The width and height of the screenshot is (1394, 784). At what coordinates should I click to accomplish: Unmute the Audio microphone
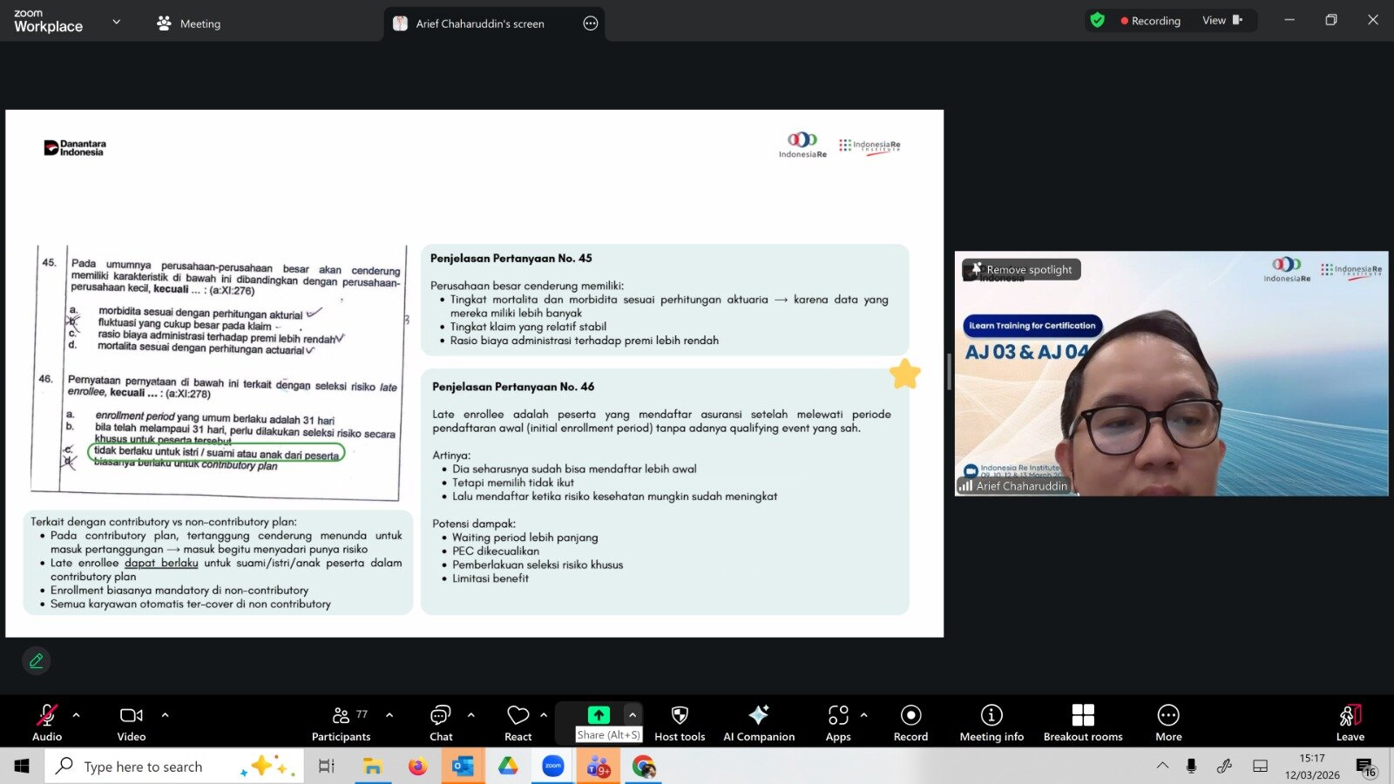point(47,722)
